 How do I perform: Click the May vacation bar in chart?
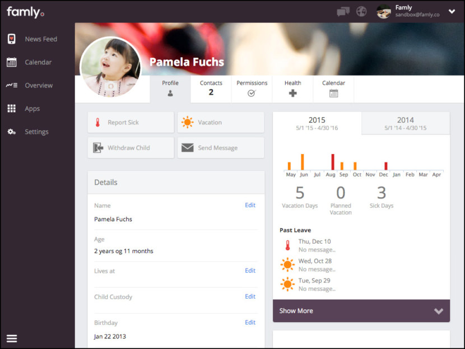(289, 166)
